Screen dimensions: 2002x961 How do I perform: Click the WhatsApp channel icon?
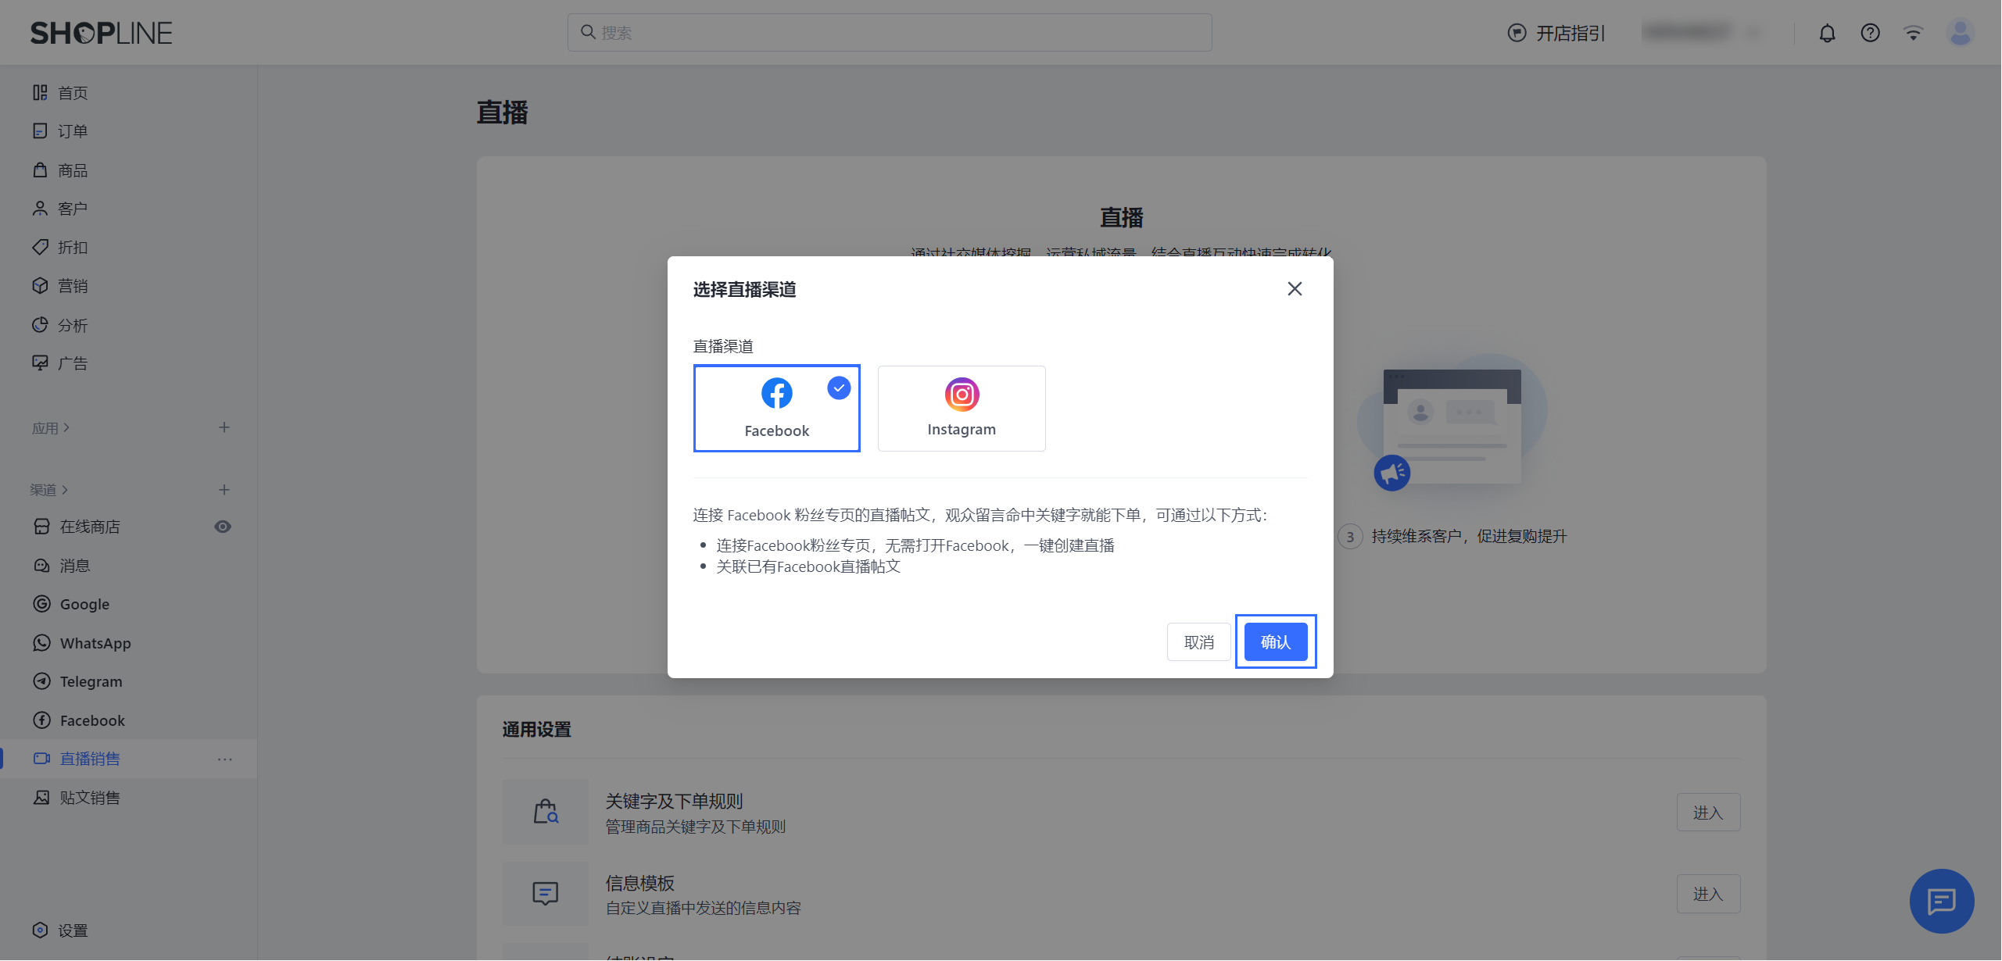tap(42, 642)
